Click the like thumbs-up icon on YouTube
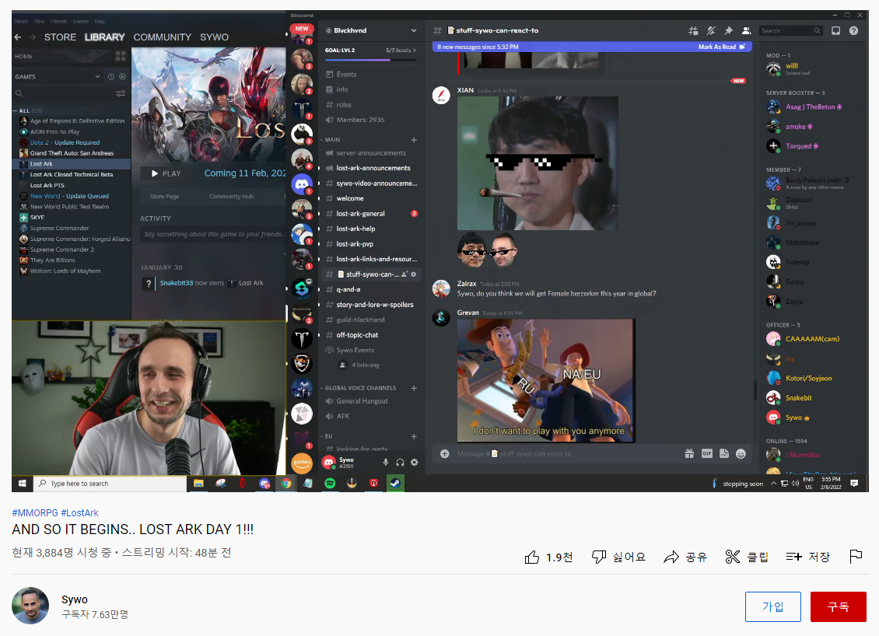 point(532,557)
